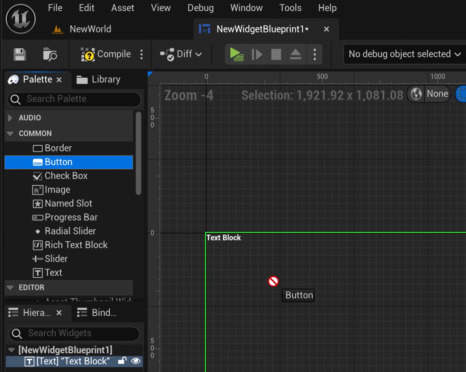Click the localization globe icon in designer

416,94
